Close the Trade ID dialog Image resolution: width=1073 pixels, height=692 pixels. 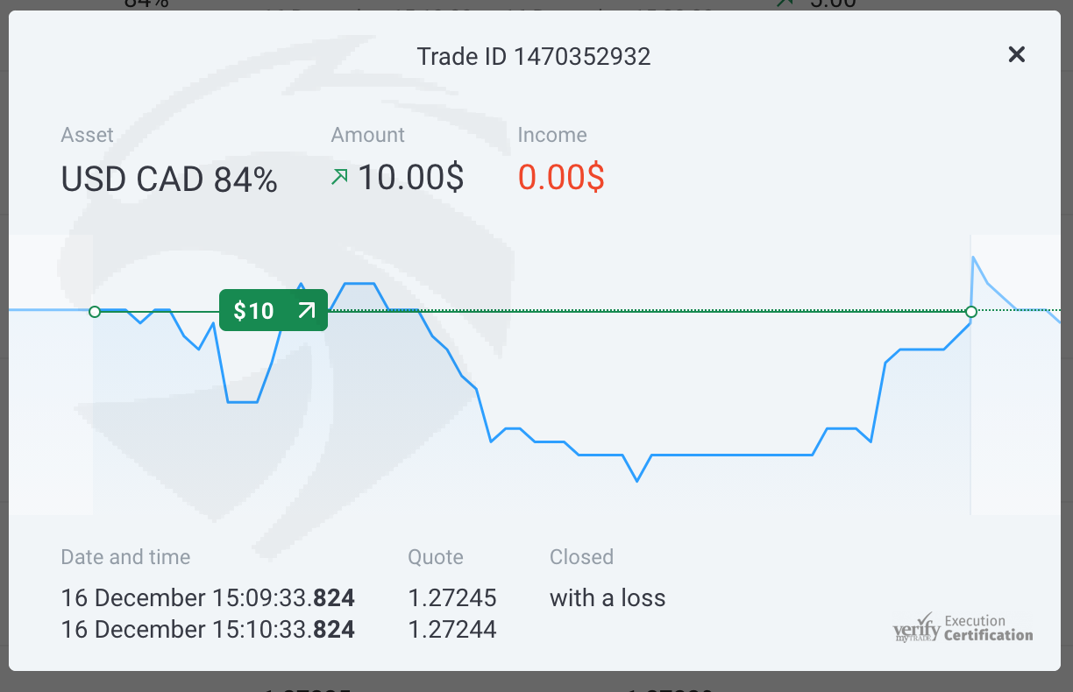pos(1016,54)
